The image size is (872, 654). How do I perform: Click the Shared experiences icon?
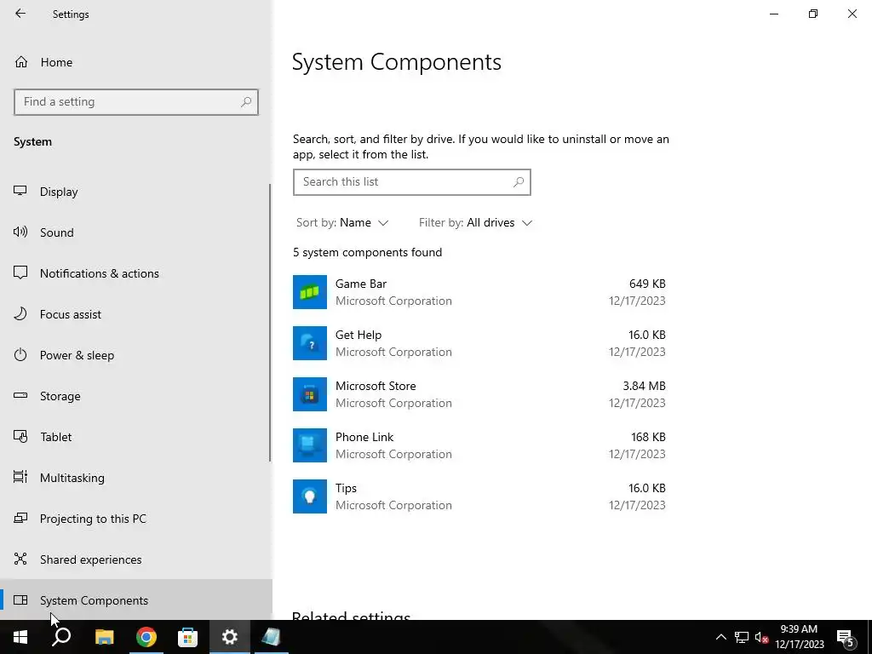click(x=20, y=559)
